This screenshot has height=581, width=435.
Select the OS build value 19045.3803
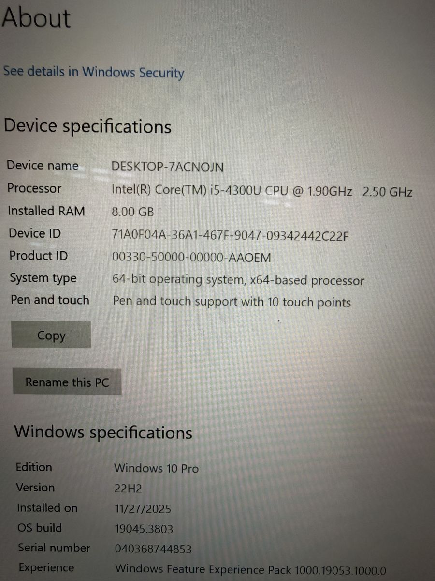144,529
